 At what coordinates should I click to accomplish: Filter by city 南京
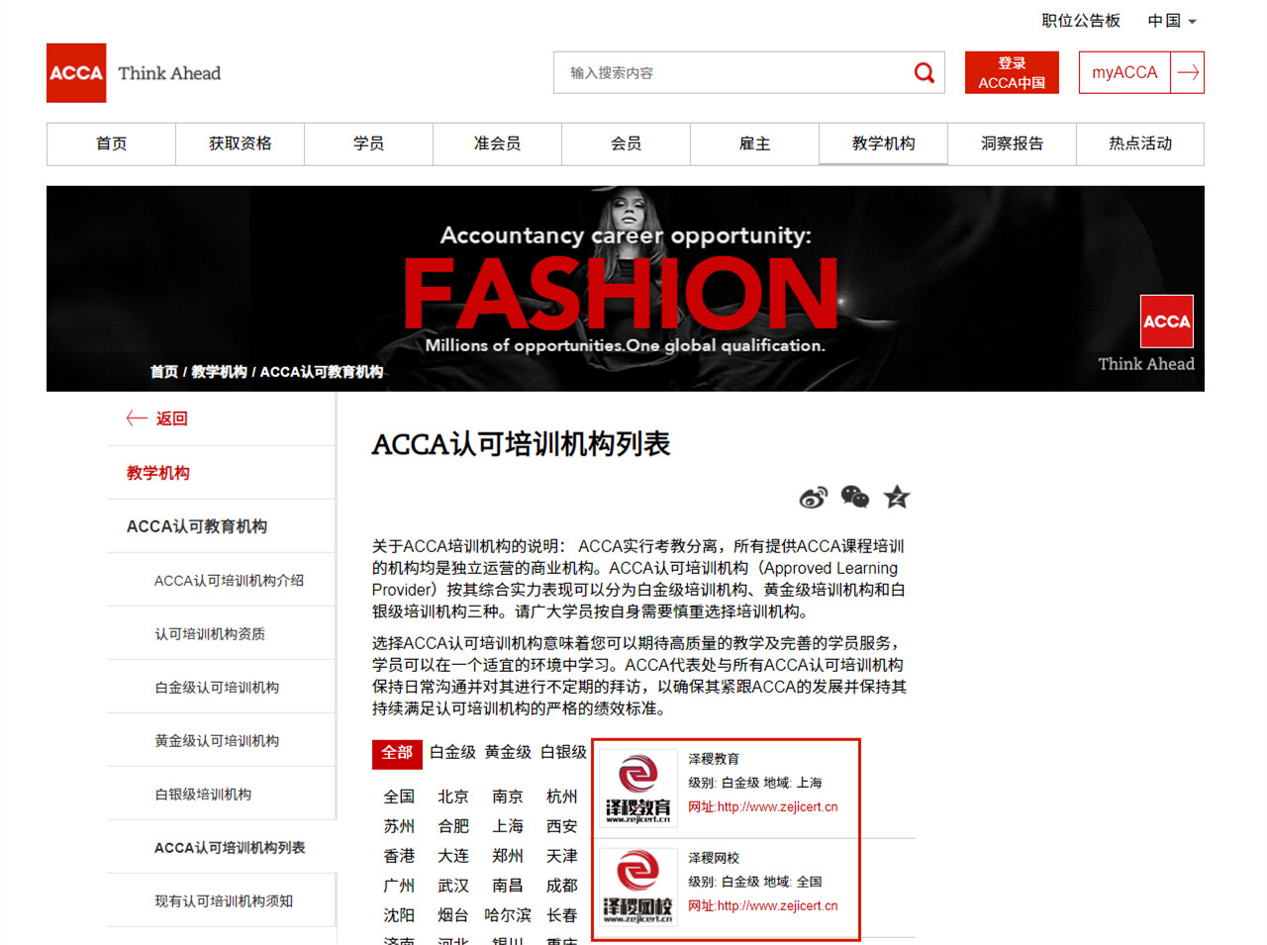[508, 797]
